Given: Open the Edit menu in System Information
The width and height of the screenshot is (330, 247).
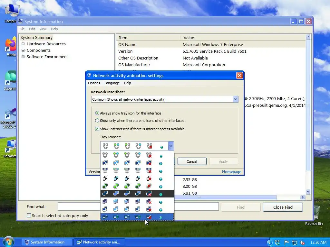Looking at the screenshot, I should [x=32, y=29].
